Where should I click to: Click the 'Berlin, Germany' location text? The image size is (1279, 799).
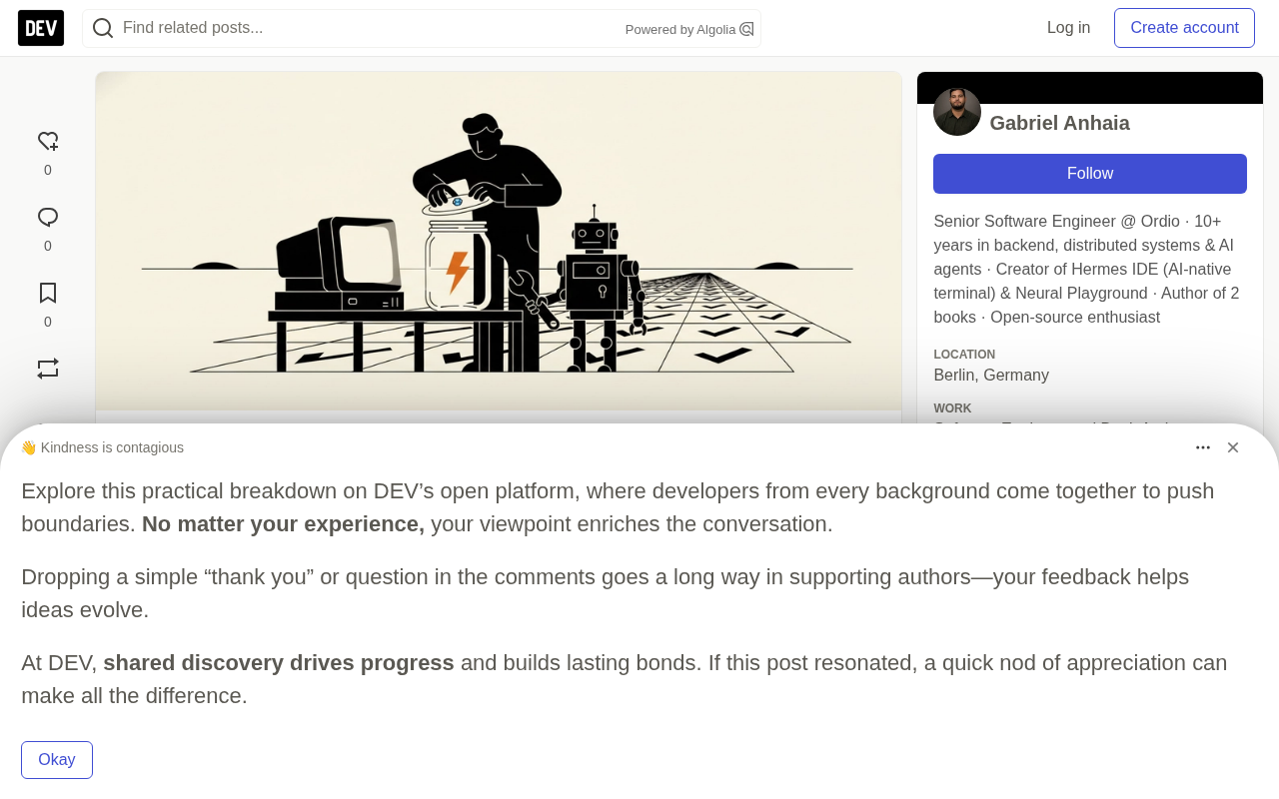click(x=991, y=376)
